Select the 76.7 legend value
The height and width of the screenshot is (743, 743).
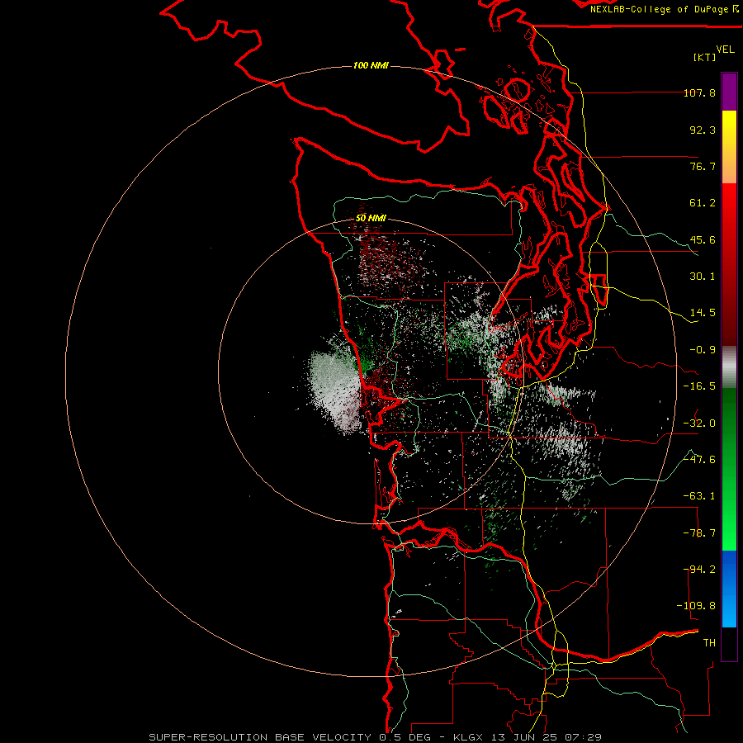coord(703,166)
